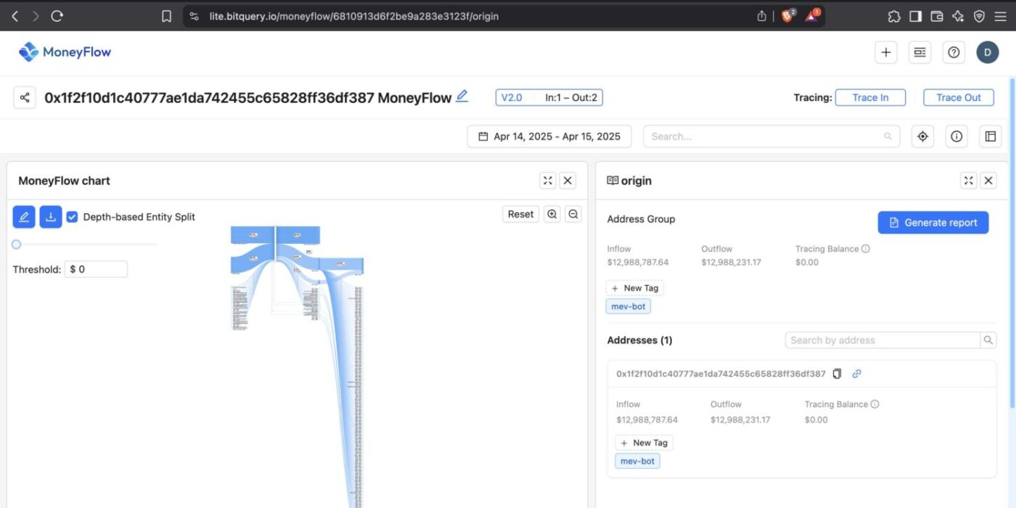Toggle browser sidebar panel
The image size is (1016, 508).
pos(915,16)
